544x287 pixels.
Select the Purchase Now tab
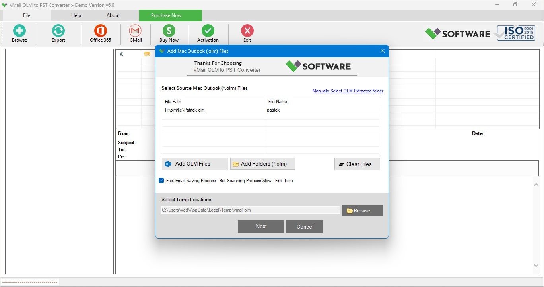[x=170, y=15]
